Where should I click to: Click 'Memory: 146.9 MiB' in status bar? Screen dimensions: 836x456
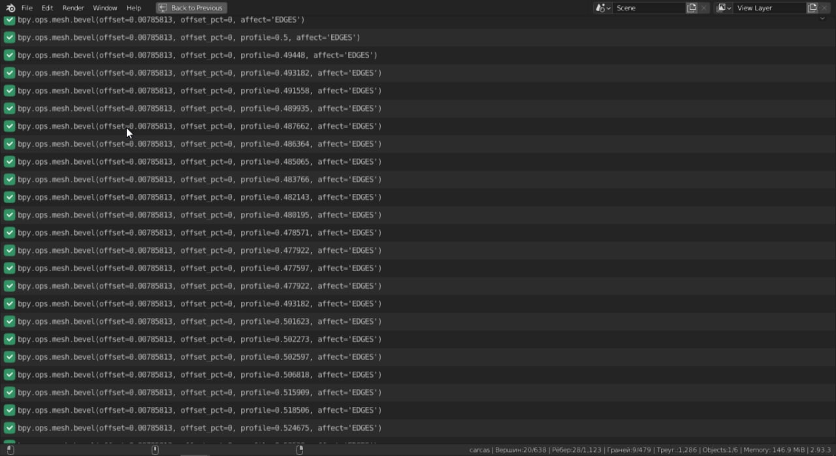point(774,450)
